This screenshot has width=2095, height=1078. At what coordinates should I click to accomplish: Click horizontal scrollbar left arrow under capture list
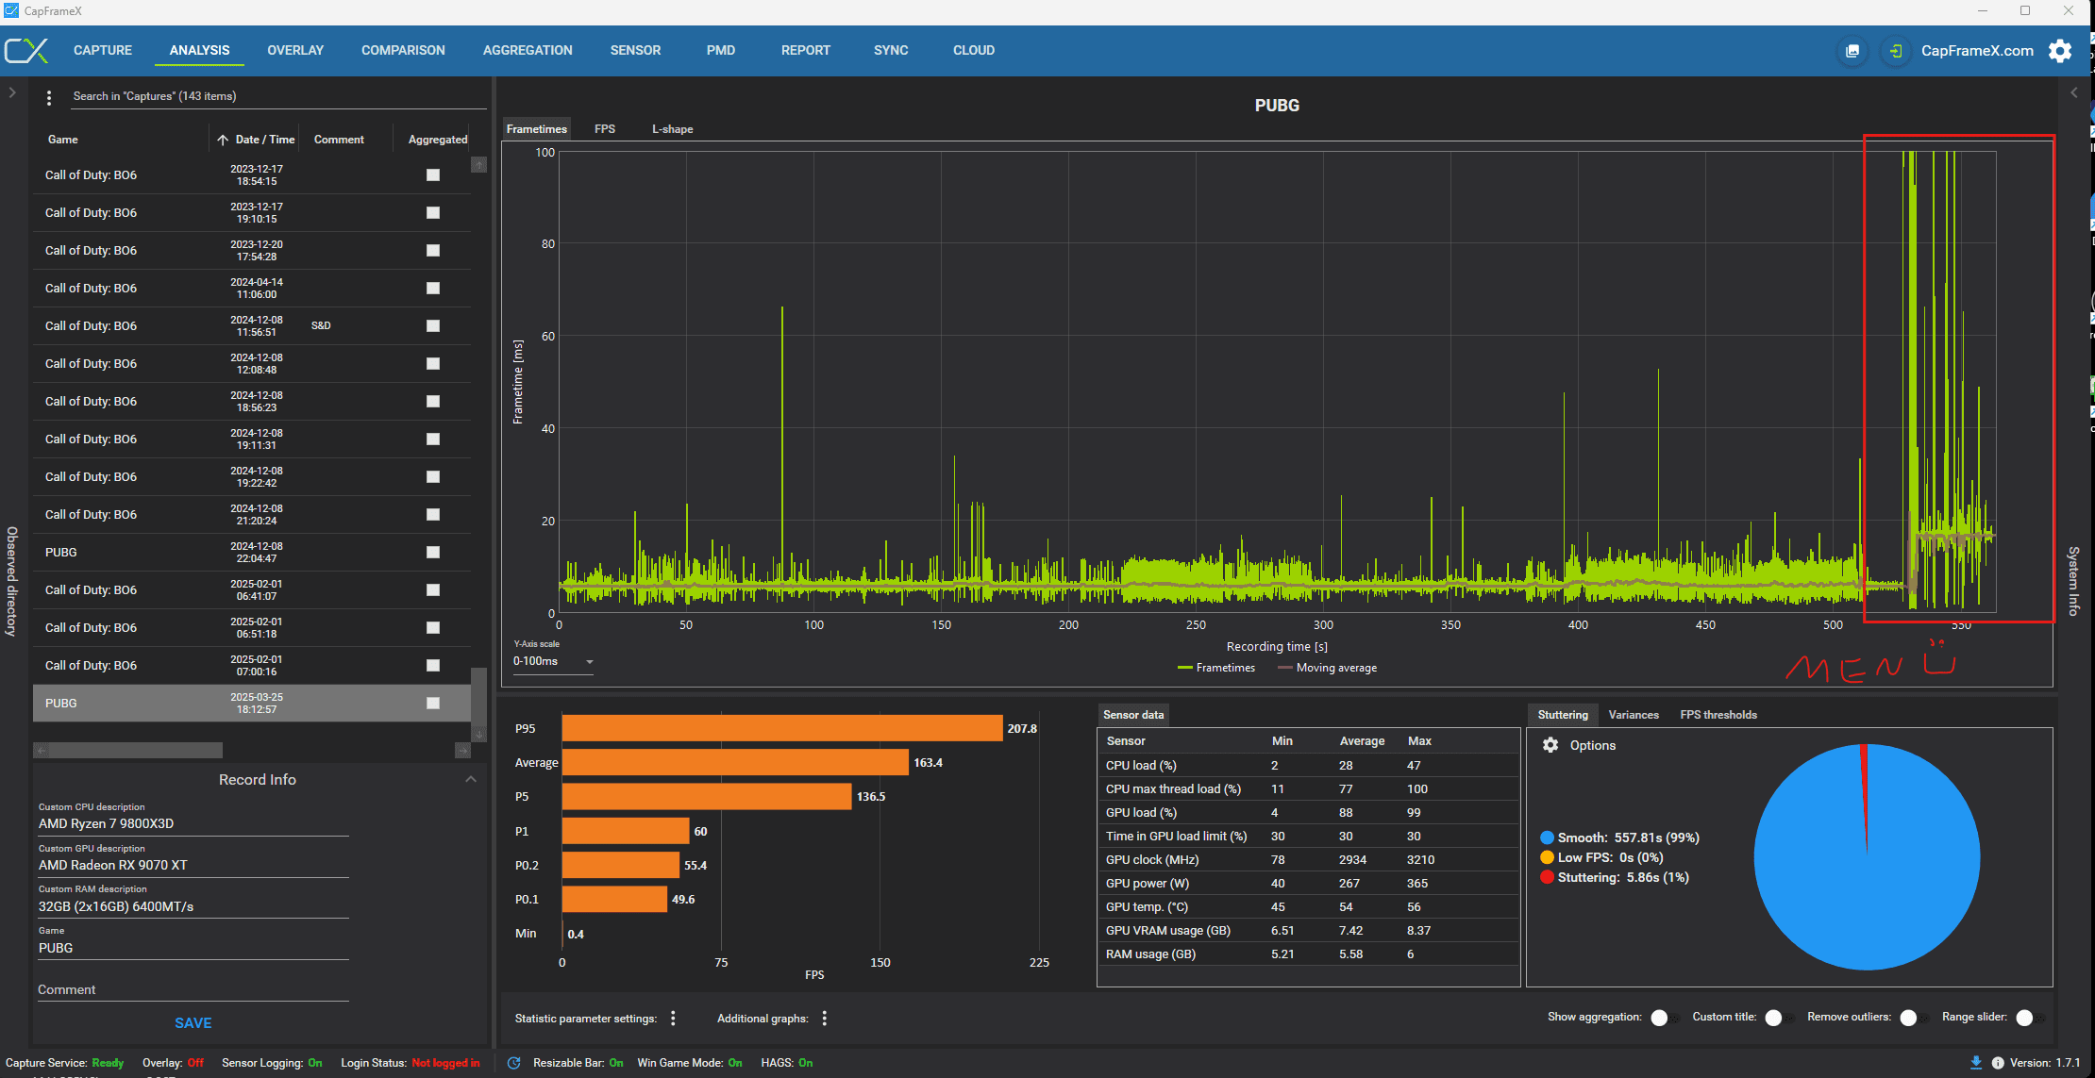pyautogui.click(x=41, y=751)
